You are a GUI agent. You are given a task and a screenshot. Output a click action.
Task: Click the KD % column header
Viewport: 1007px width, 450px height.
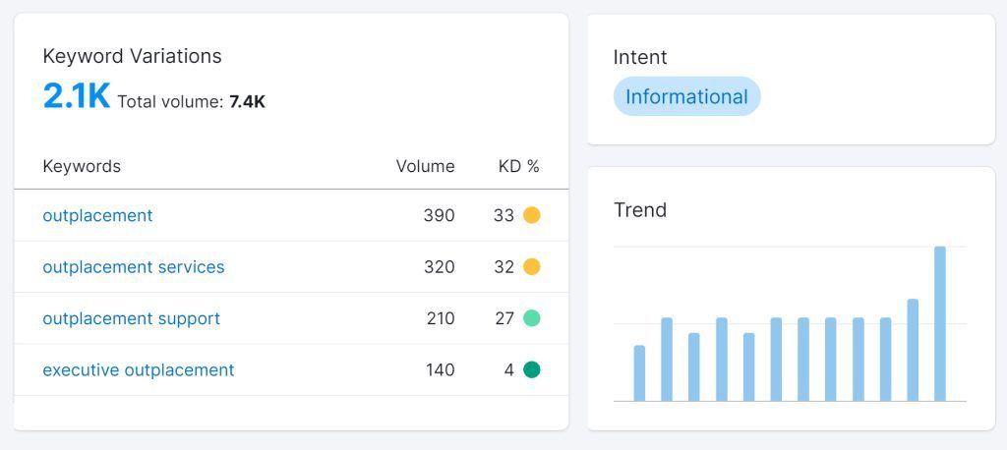click(x=518, y=166)
